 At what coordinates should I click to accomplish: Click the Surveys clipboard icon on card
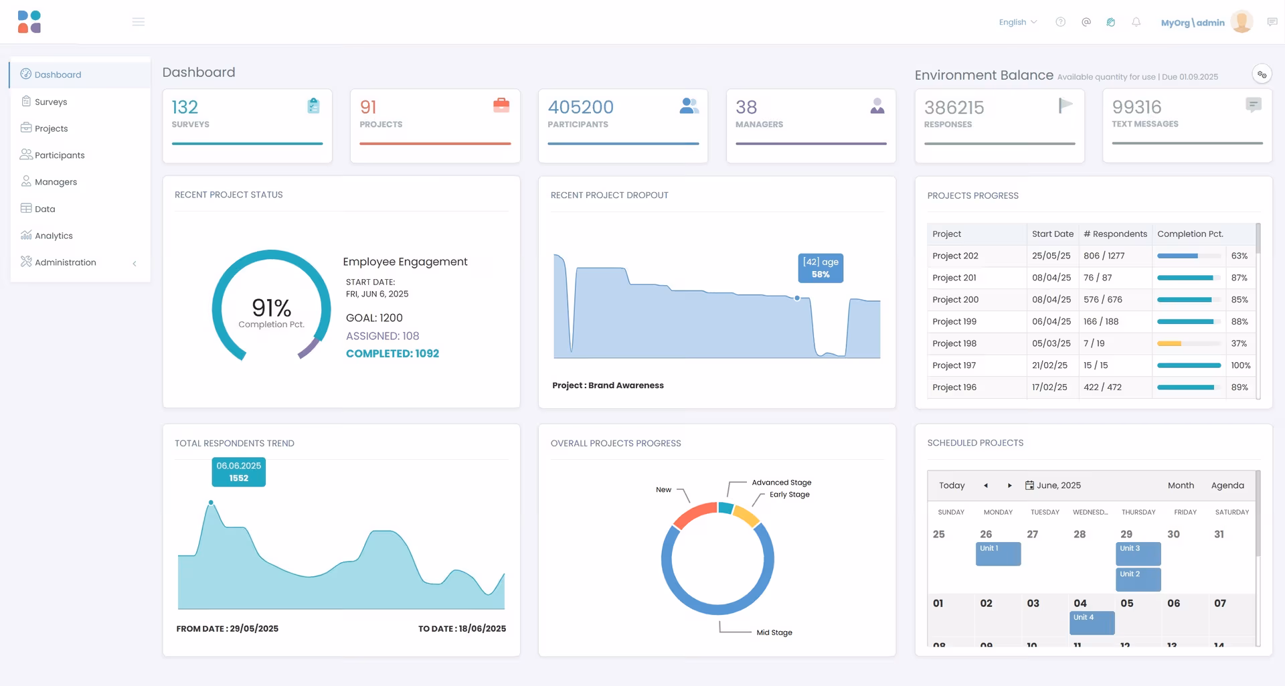[x=313, y=106]
